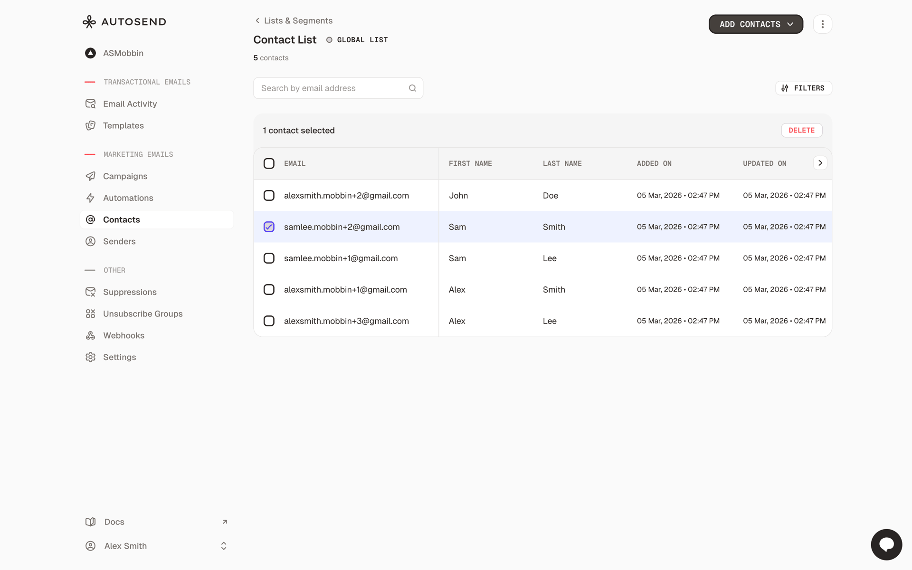
Task: Click the Settings gear icon
Action: 90,357
